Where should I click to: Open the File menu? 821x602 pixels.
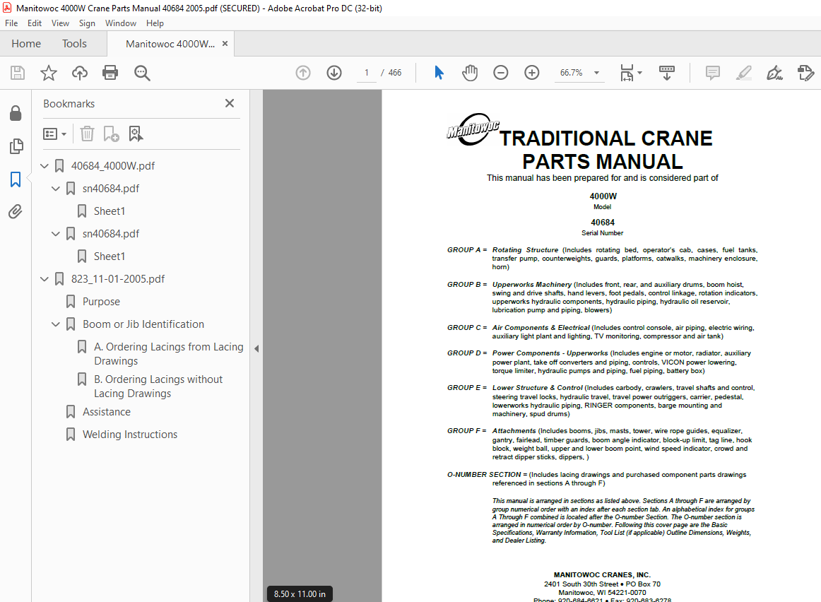11,23
